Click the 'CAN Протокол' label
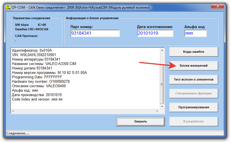 pos(26,36)
